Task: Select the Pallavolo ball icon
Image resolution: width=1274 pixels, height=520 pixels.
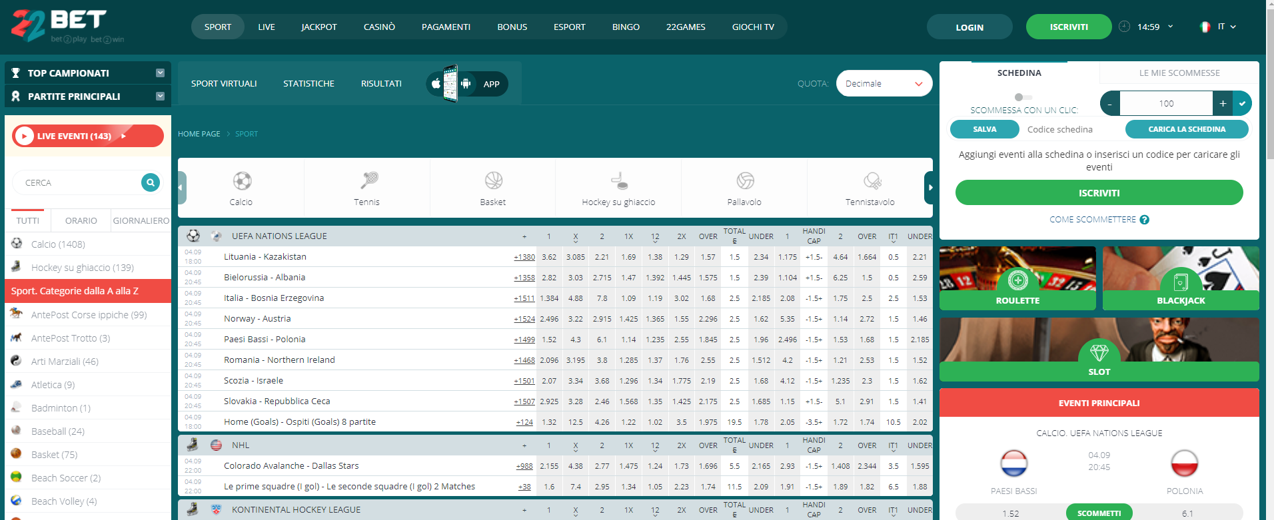Action: 745,180
